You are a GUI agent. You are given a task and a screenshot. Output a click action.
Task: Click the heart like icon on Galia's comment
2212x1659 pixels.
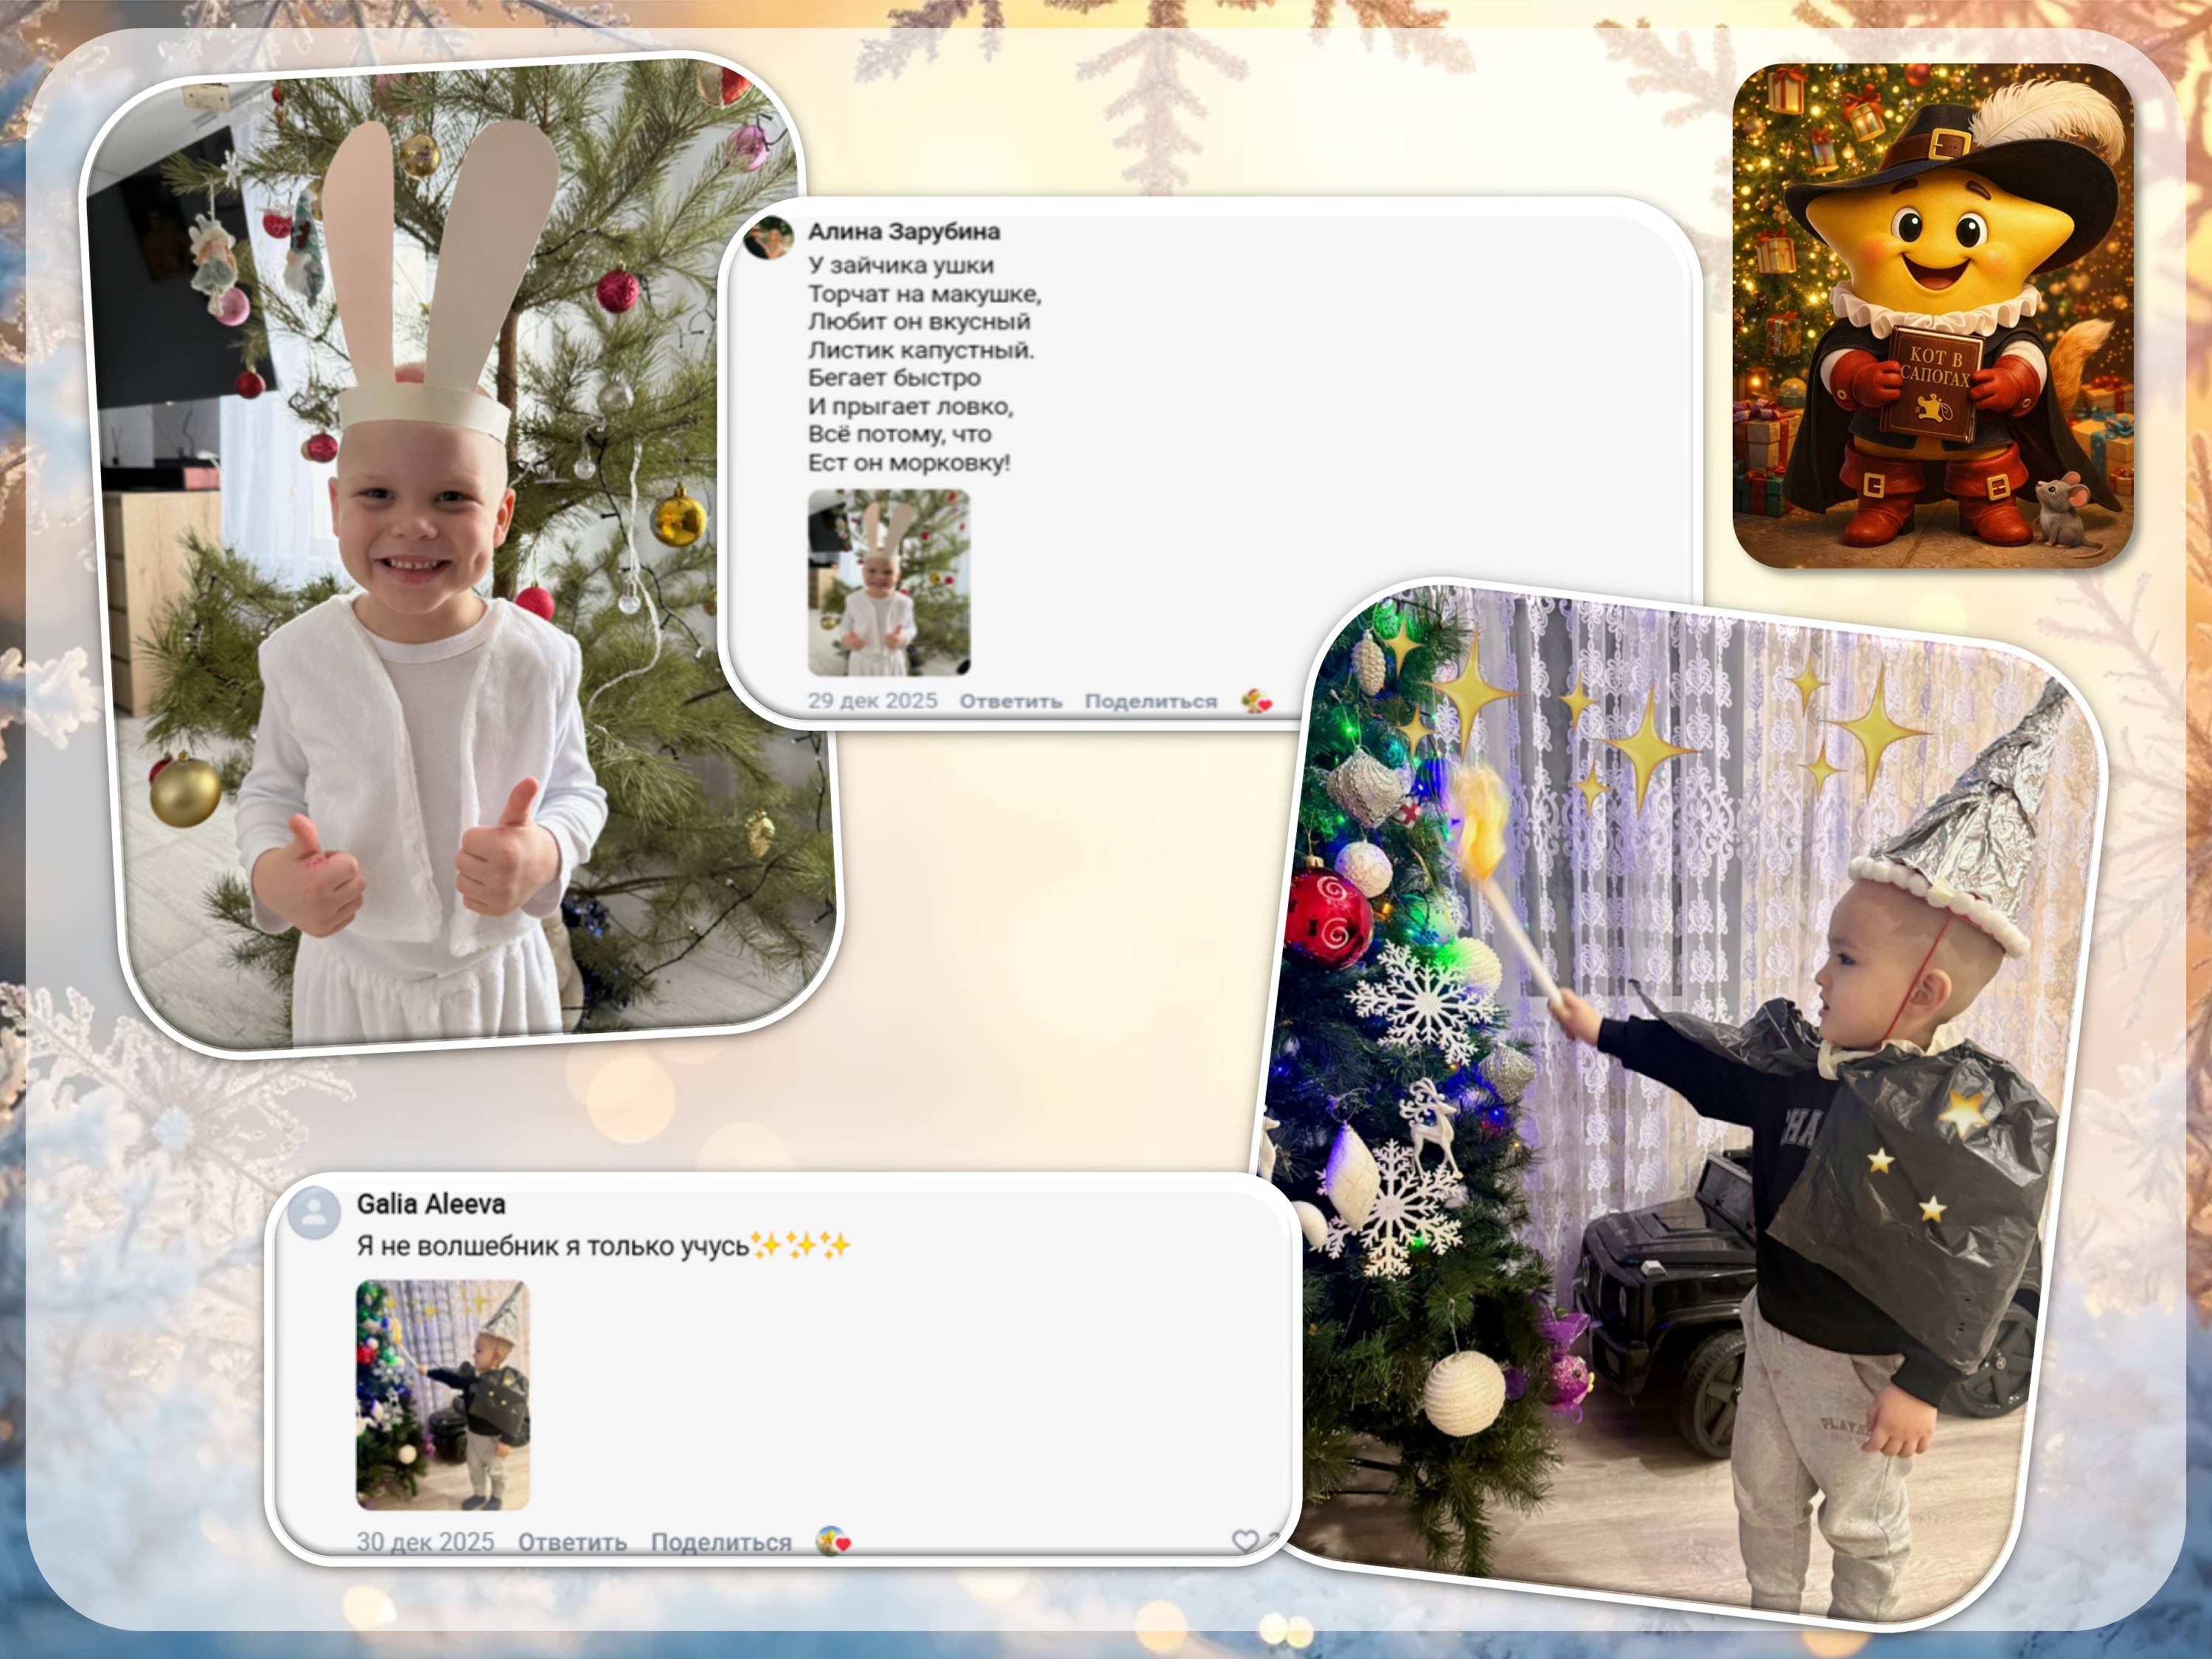click(x=1245, y=1541)
